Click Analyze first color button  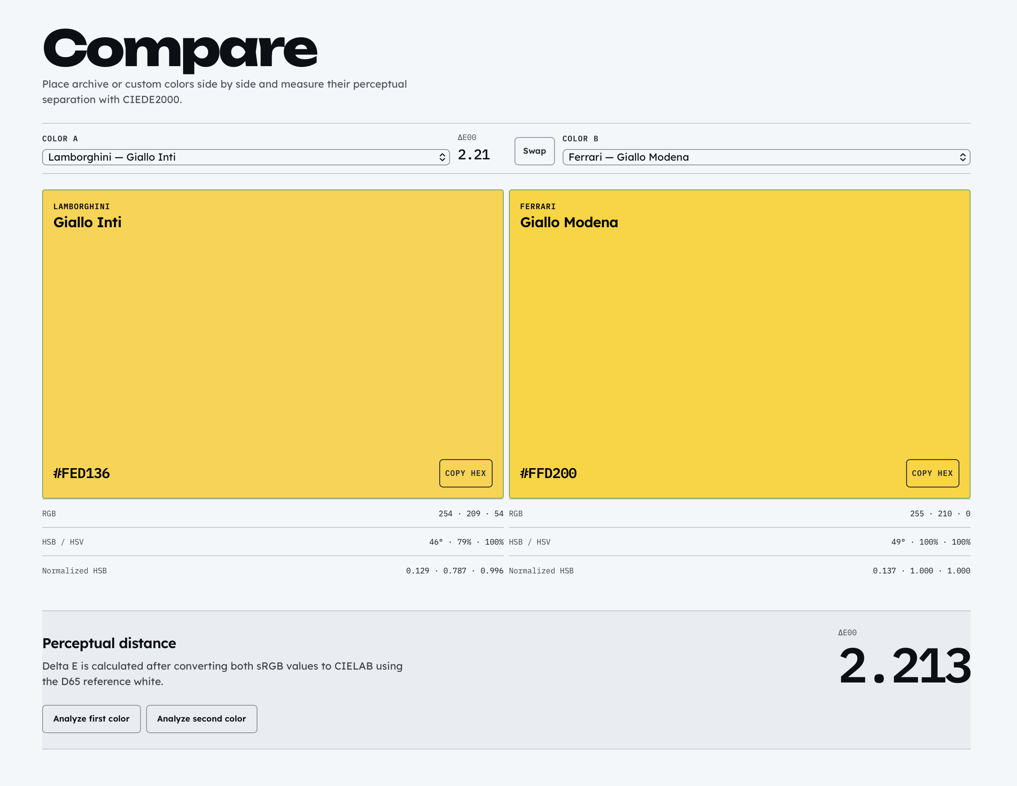tap(91, 719)
